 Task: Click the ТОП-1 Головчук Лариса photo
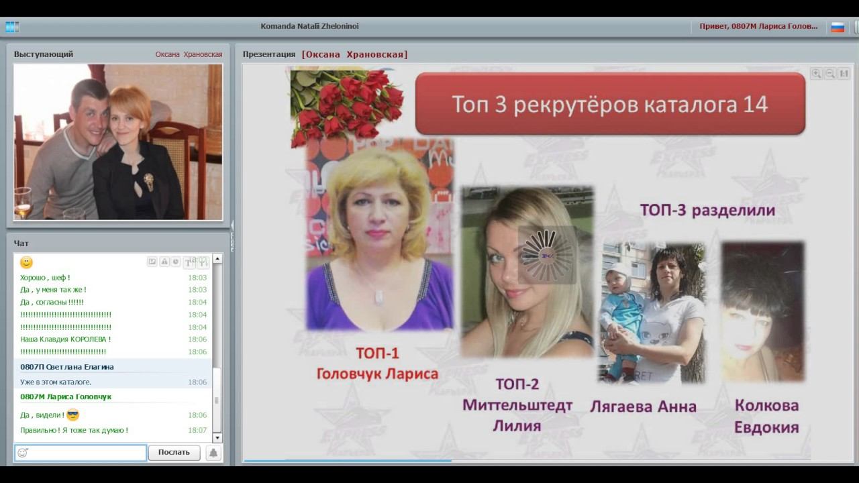click(380, 234)
